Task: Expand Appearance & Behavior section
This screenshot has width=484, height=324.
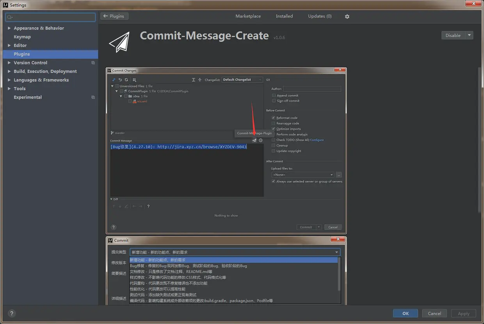Action: (x=9, y=28)
